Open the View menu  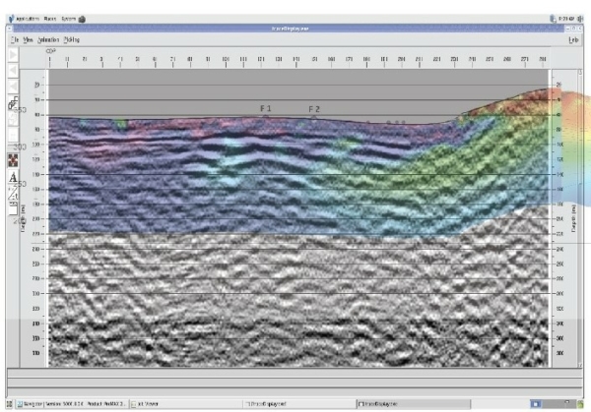point(30,40)
